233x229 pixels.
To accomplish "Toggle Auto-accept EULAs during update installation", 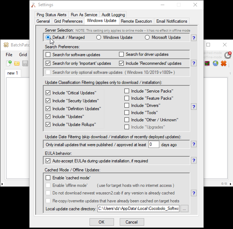I will coord(48,161).
